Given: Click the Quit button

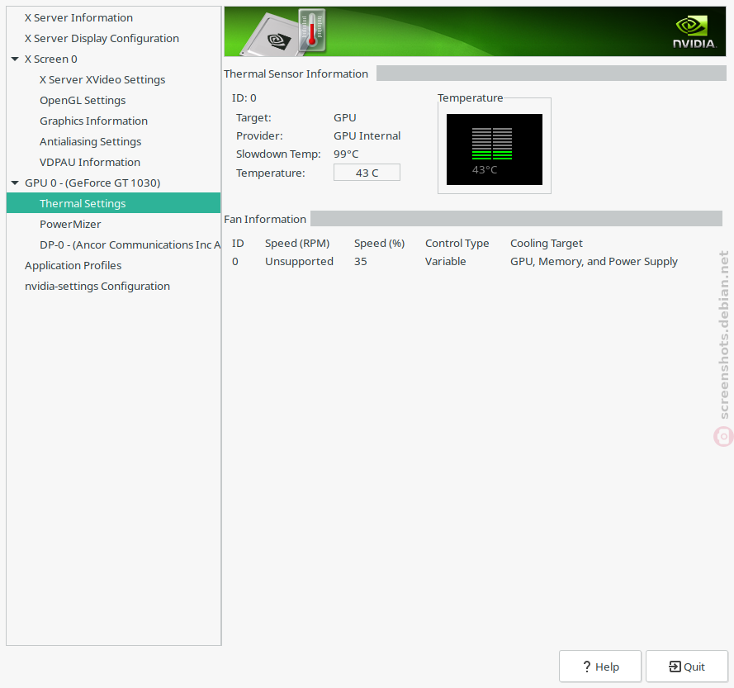Looking at the screenshot, I should coord(686,666).
